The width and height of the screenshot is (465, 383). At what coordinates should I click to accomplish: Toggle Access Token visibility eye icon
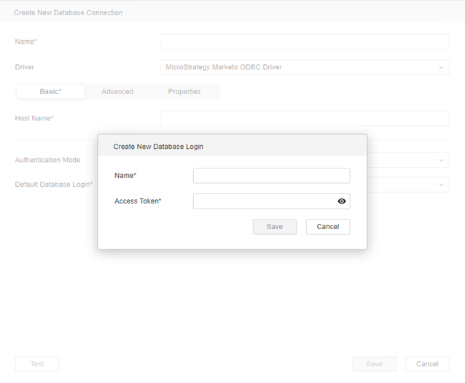pos(341,201)
